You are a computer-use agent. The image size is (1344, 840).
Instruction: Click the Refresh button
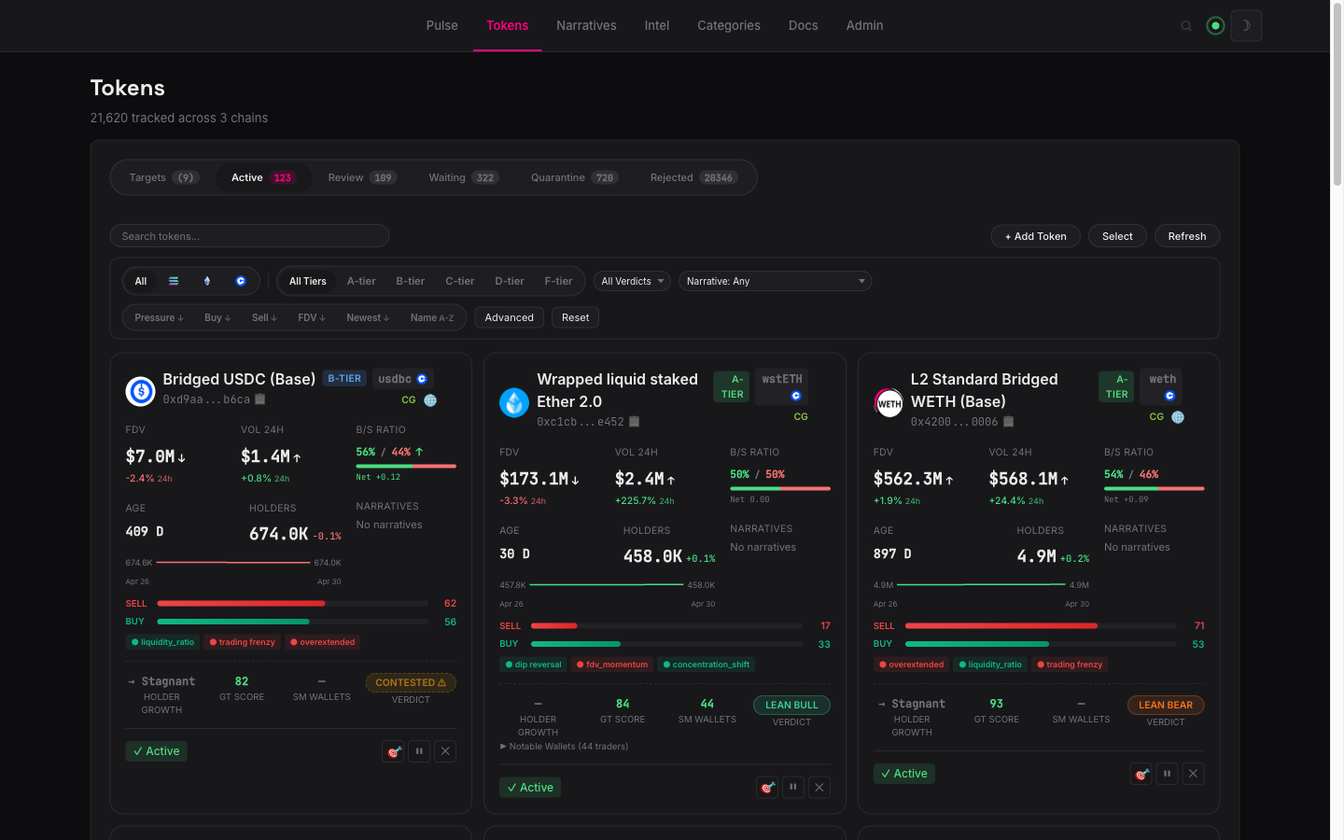pos(1187,236)
